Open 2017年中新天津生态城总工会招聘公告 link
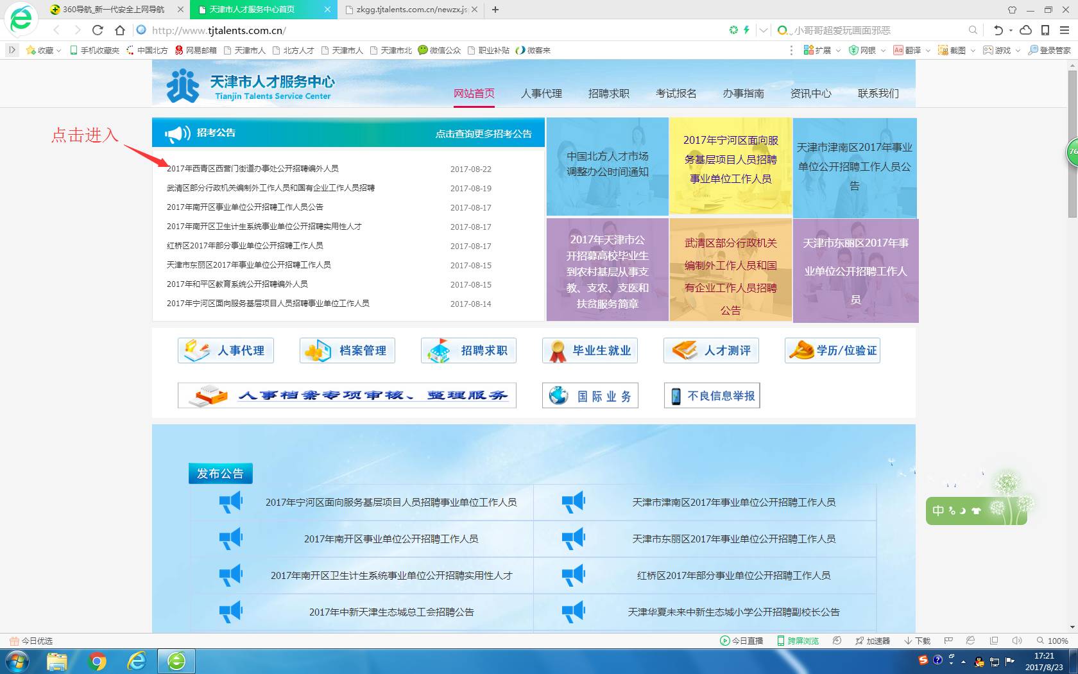The image size is (1078, 674). 391,612
